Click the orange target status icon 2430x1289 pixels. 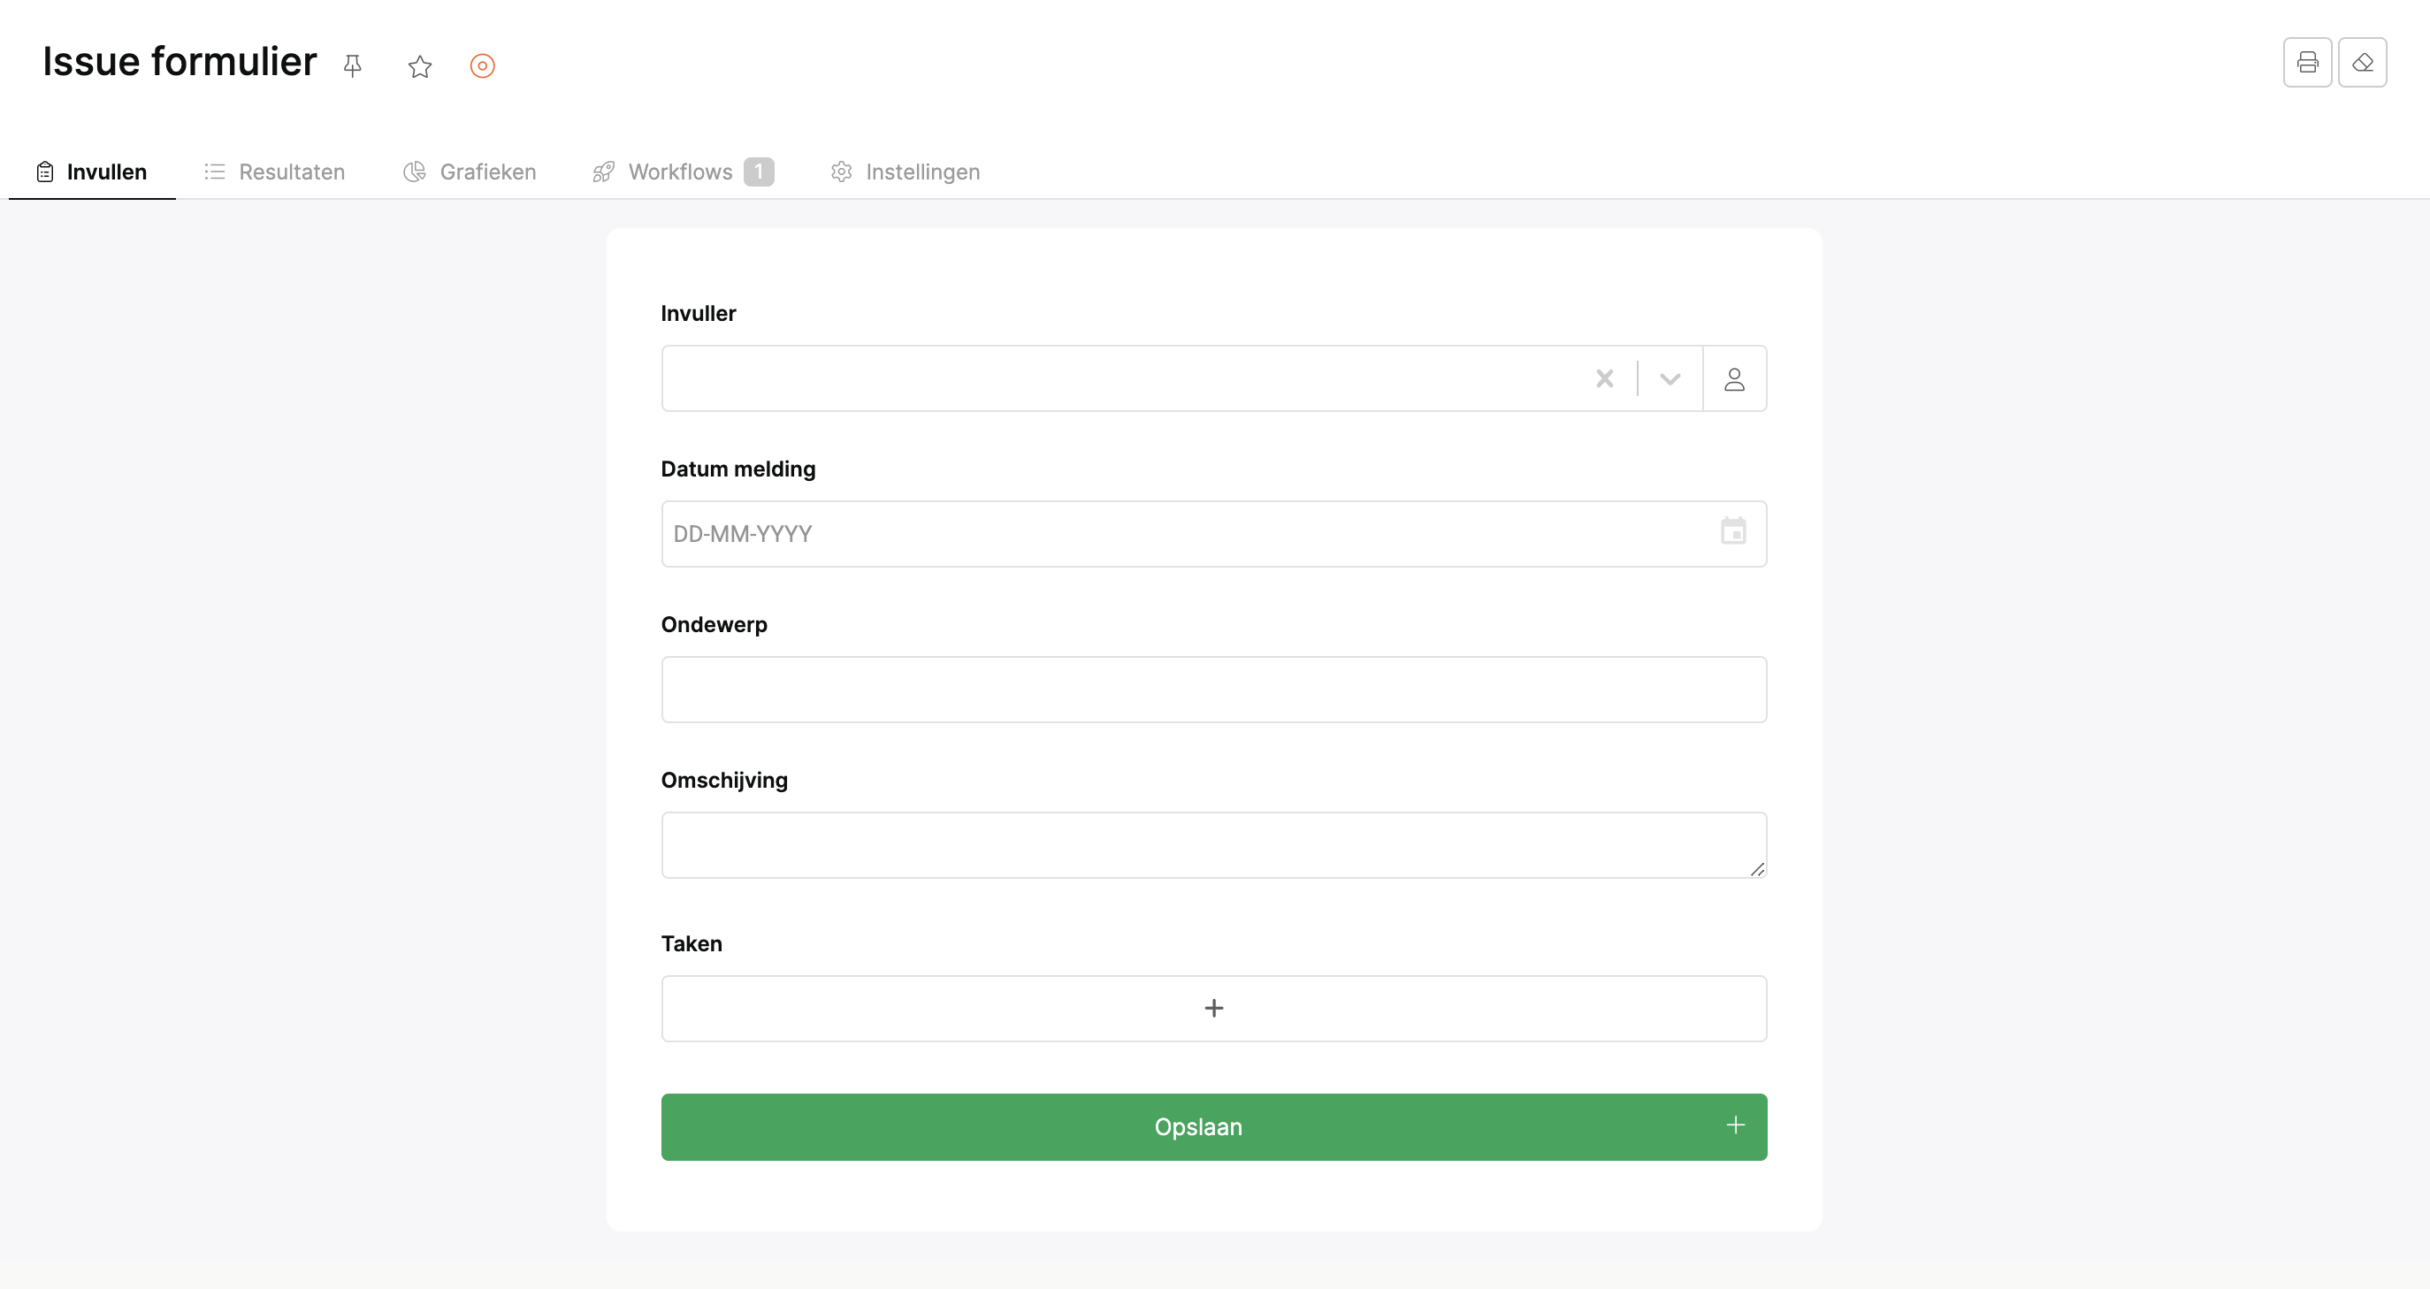(482, 66)
